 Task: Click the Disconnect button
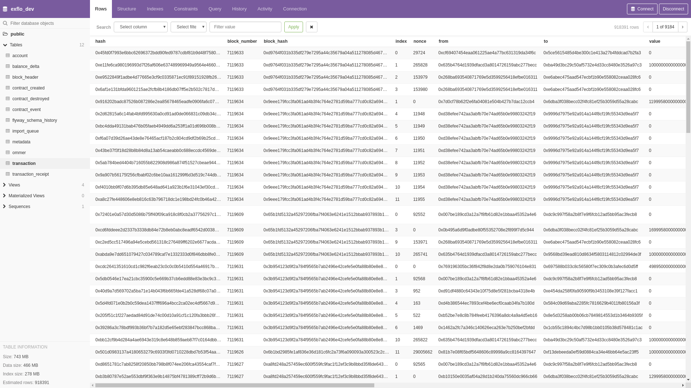673,9
